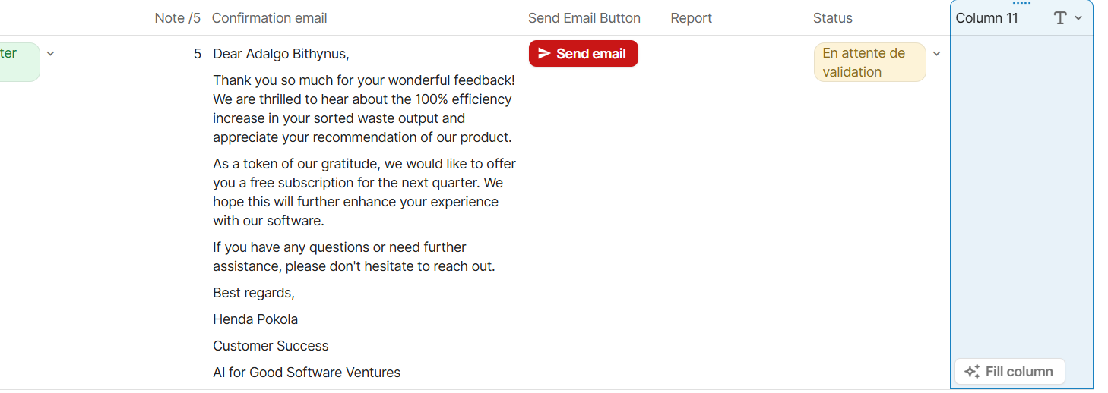Click the Send Email Button column header
The image size is (1108, 393).
click(x=584, y=18)
